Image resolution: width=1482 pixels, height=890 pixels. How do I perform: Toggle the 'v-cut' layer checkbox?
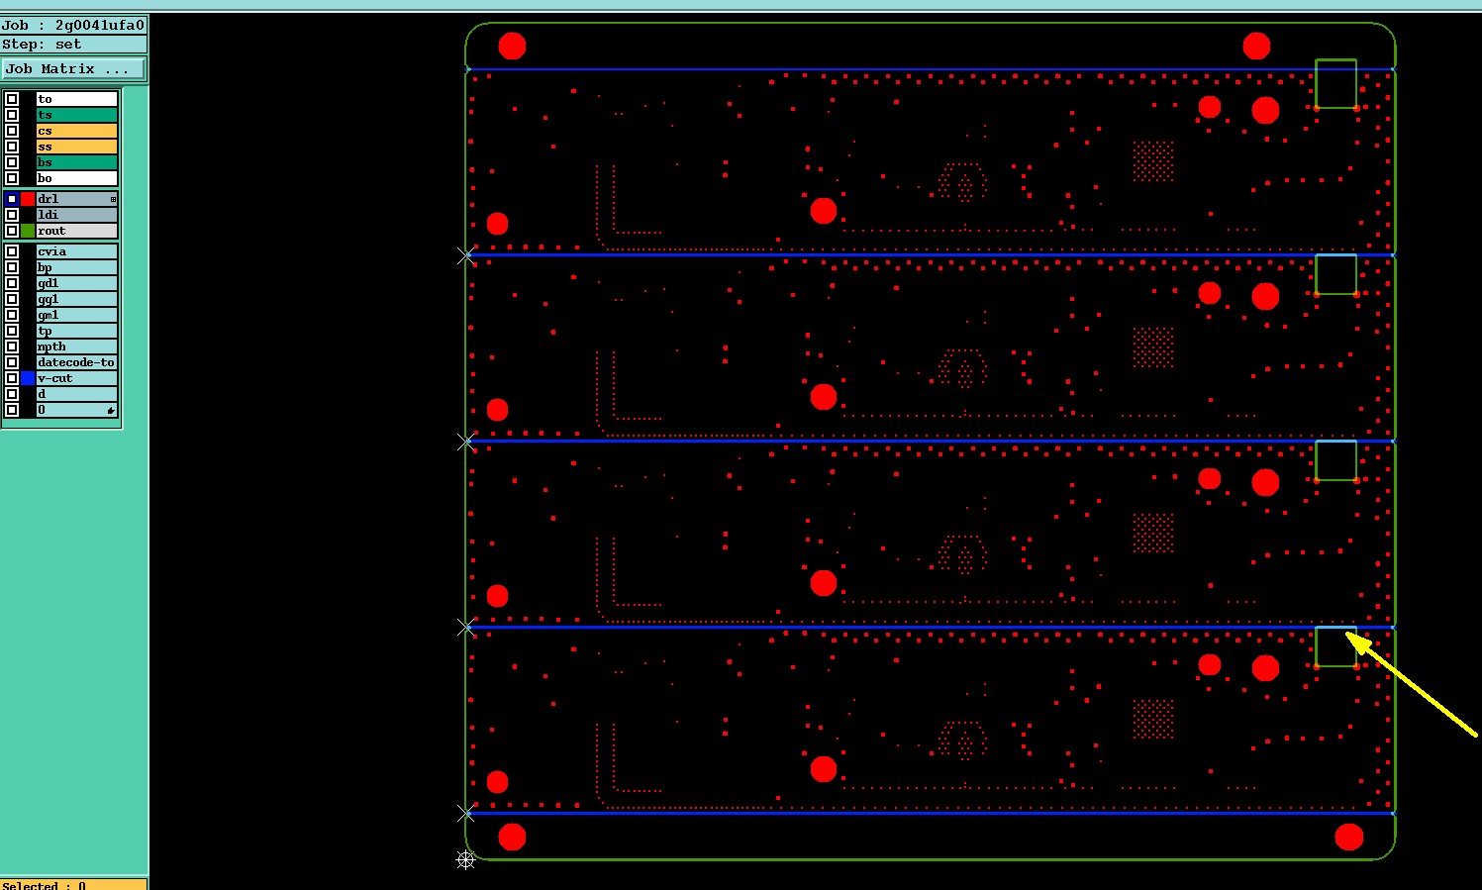(x=12, y=378)
